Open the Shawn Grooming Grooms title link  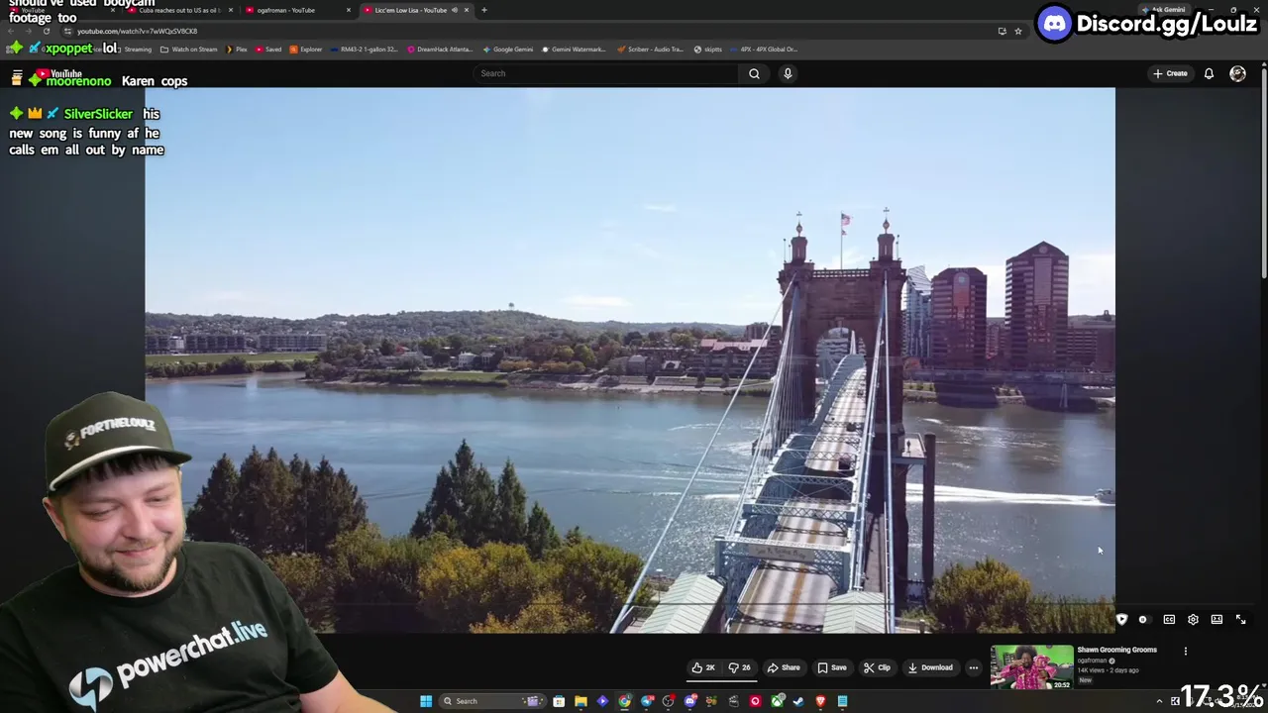1116,650
